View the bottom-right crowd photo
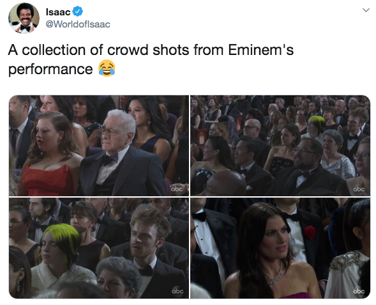376x305 pixels. click(x=280, y=248)
